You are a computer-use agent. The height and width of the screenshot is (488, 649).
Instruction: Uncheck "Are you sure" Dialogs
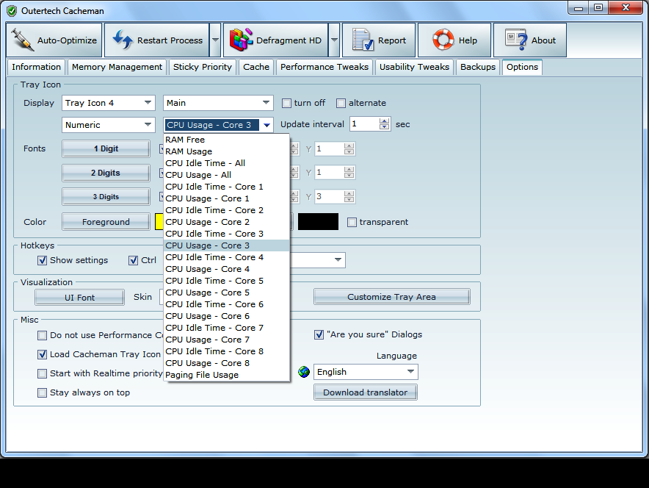tap(319, 334)
